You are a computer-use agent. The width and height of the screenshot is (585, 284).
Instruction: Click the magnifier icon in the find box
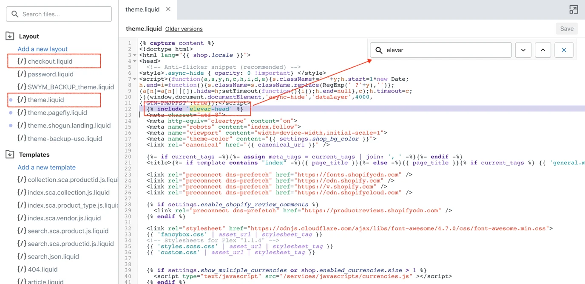click(379, 50)
